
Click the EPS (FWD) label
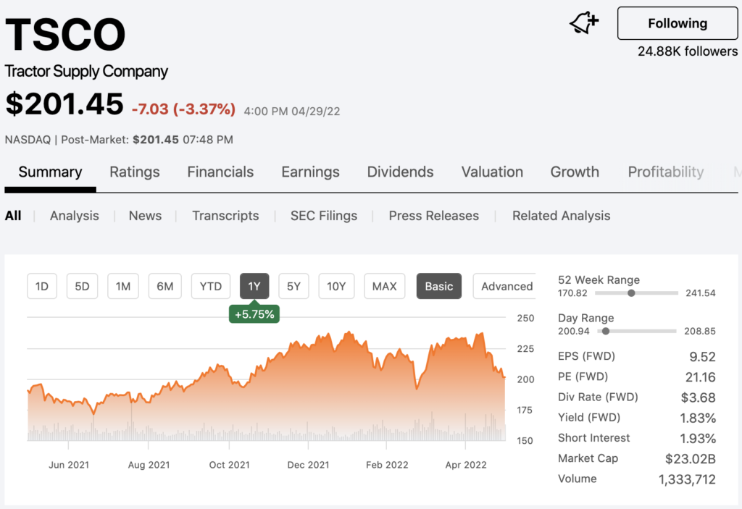tap(586, 356)
